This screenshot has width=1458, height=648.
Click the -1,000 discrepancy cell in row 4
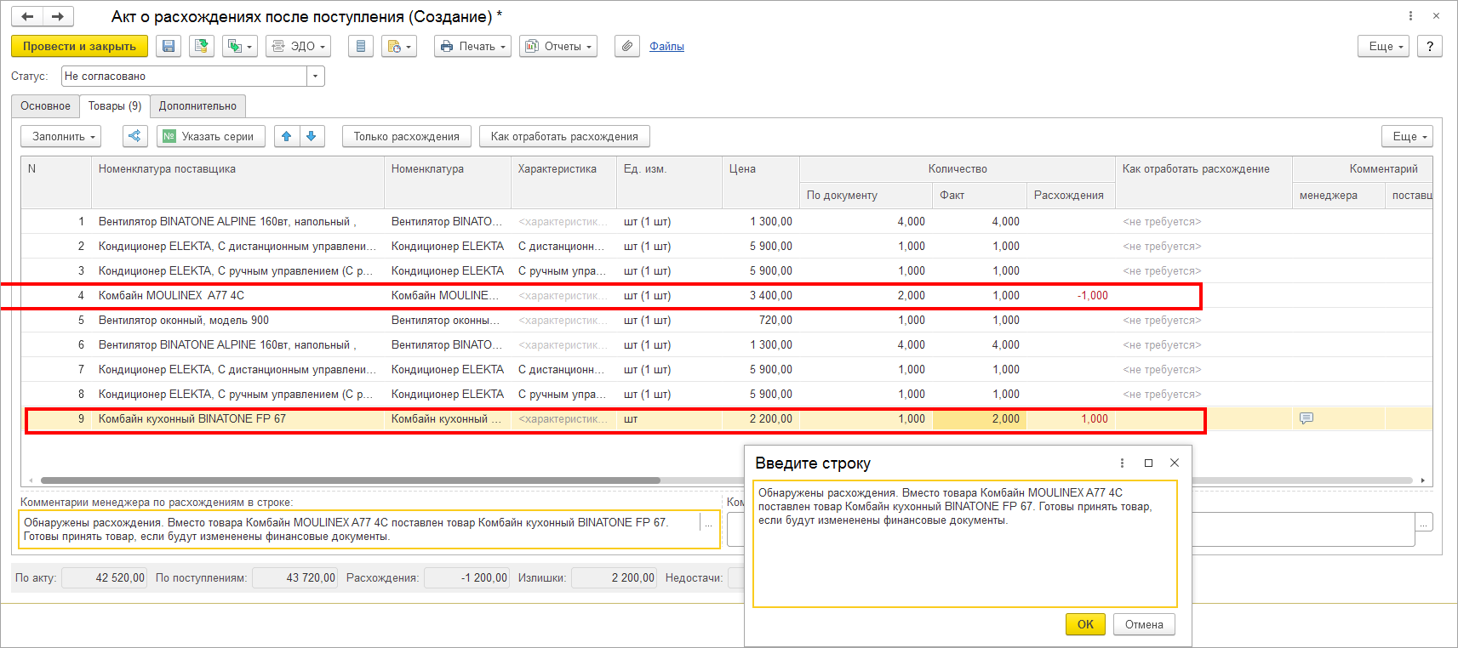[x=1071, y=296]
